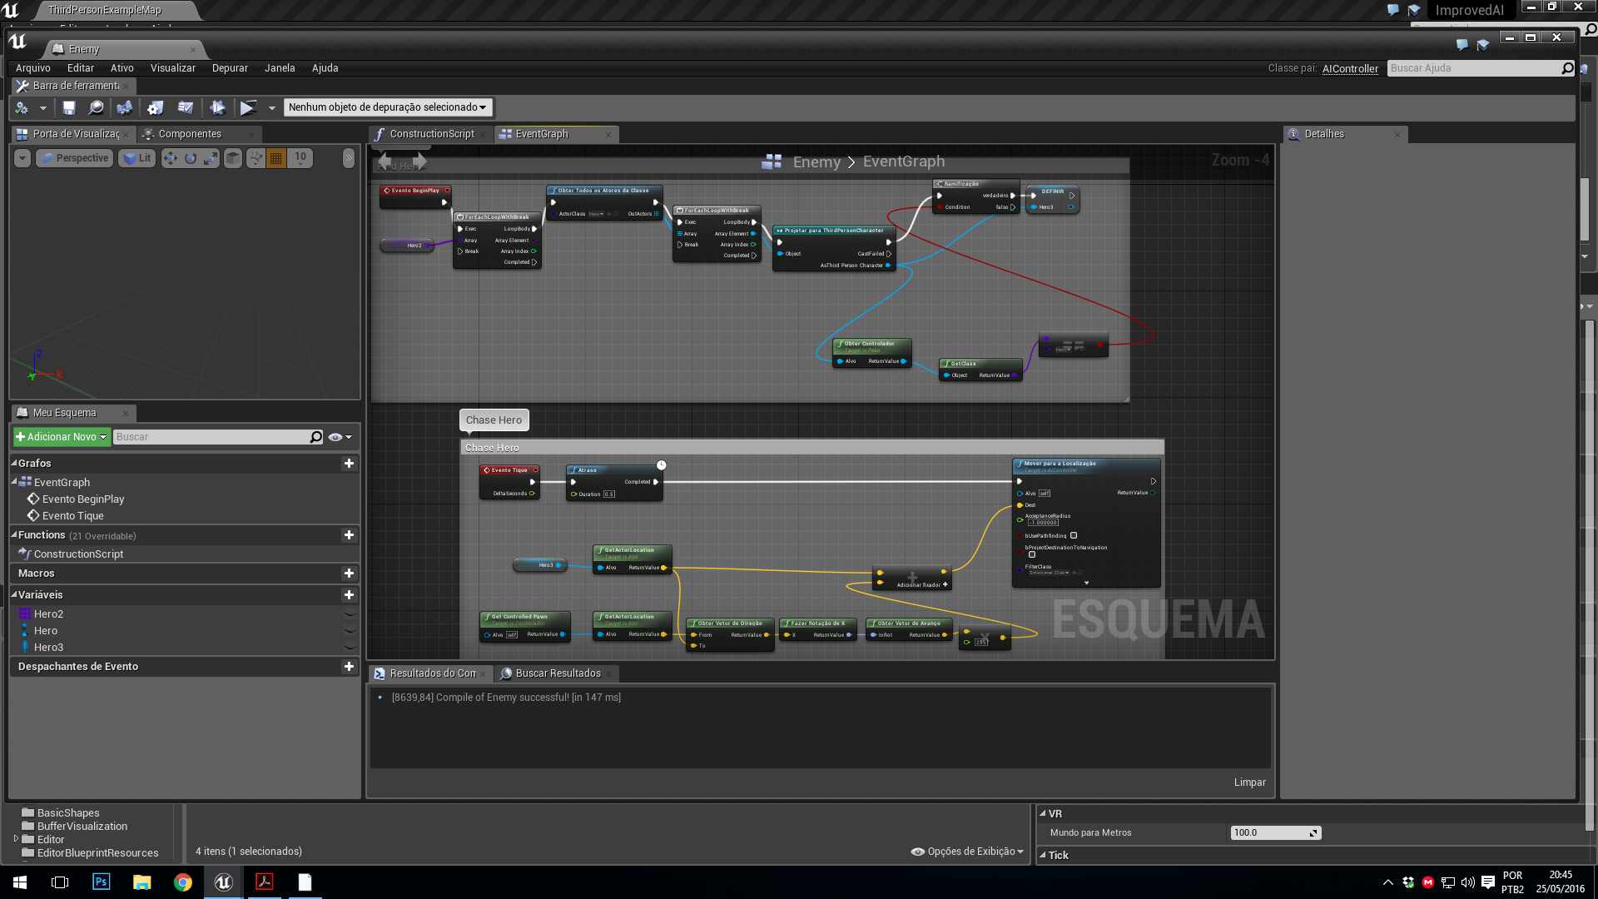Open the AIController parent class link
Viewport: 1598px width, 899px height.
point(1350,68)
